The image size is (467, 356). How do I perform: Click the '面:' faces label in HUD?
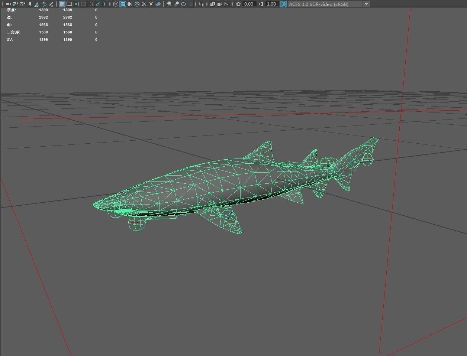[x=9, y=25]
